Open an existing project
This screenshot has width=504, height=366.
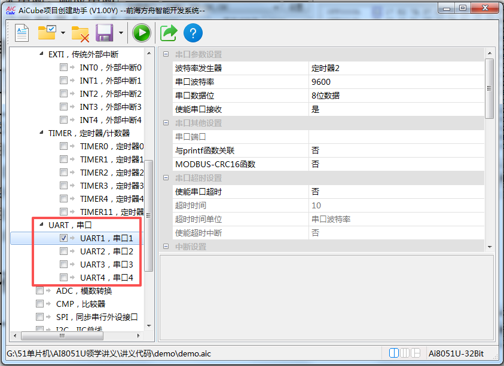pos(45,32)
